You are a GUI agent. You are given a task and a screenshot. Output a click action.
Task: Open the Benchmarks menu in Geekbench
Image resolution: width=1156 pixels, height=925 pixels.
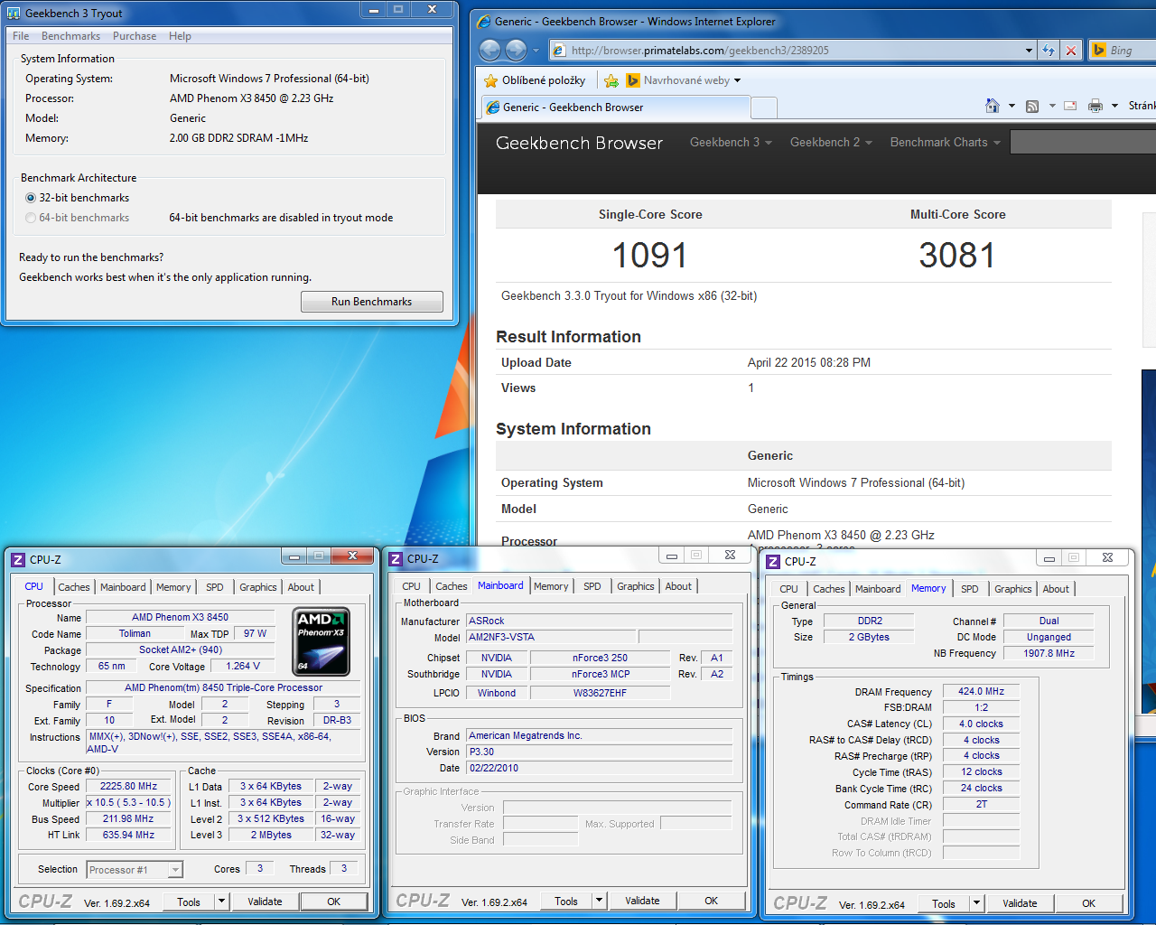pos(70,36)
